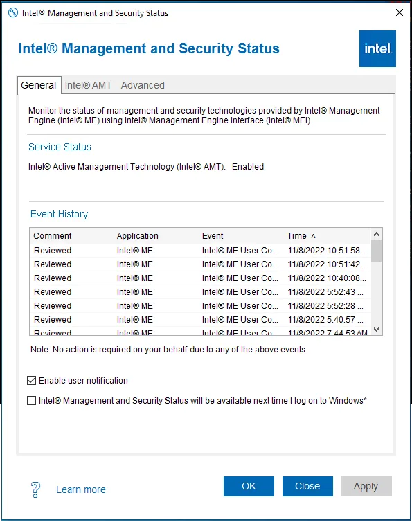
Task: Select the event at 11/8/2022 5:40:57
Action: tap(200, 320)
